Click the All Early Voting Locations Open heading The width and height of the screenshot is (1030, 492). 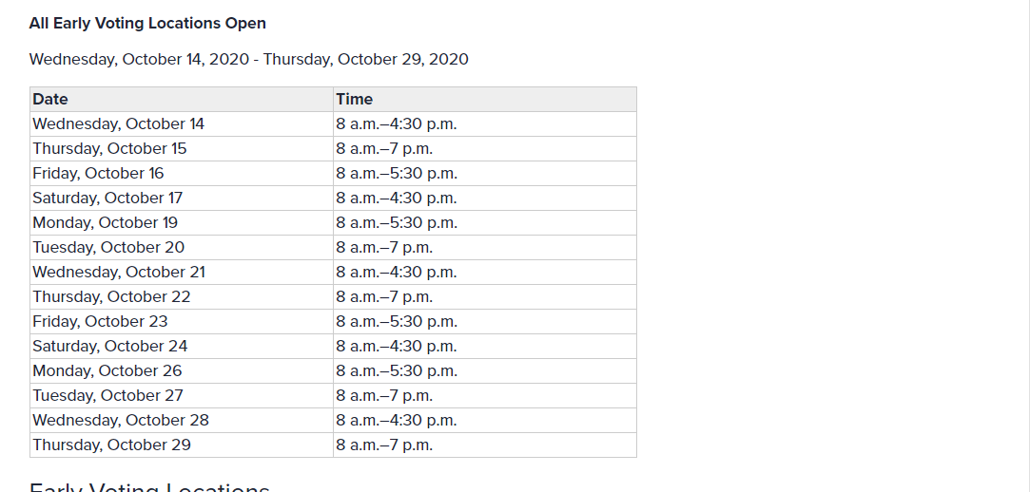tap(147, 24)
